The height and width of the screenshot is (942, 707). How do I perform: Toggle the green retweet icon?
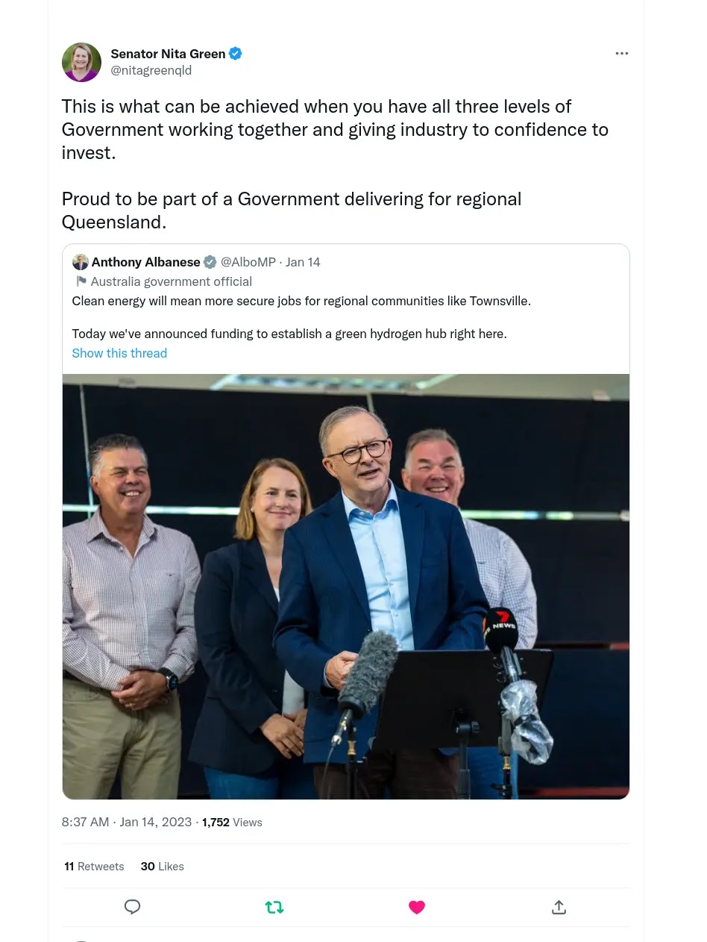(274, 907)
